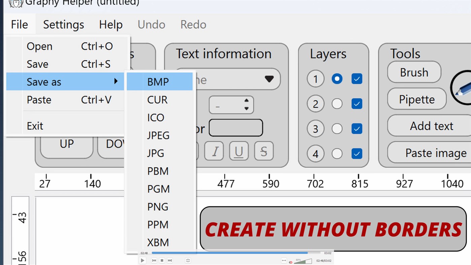Screen dimensions: 471x265
Task: Disable visibility checkbox for layer 1
Action: coord(357,79)
